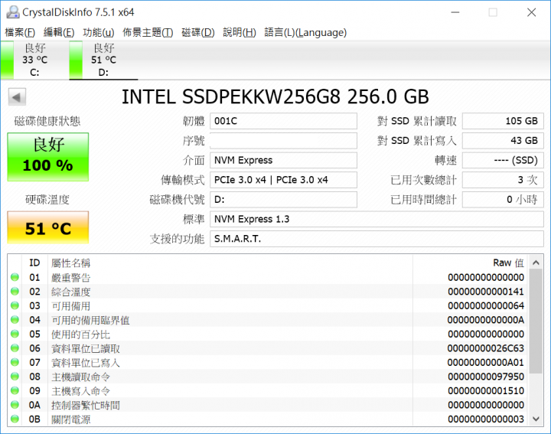The width and height of the screenshot is (551, 434).
Task: Click Raw value 0000000001510
Action: (x=486, y=391)
